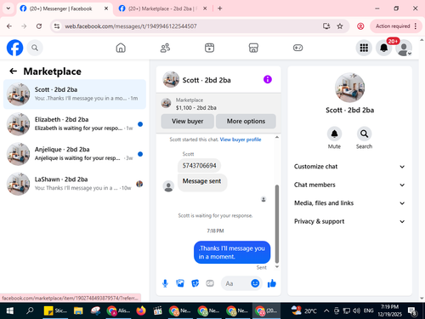Open the Video (Reels) icon in navigation

click(209, 48)
